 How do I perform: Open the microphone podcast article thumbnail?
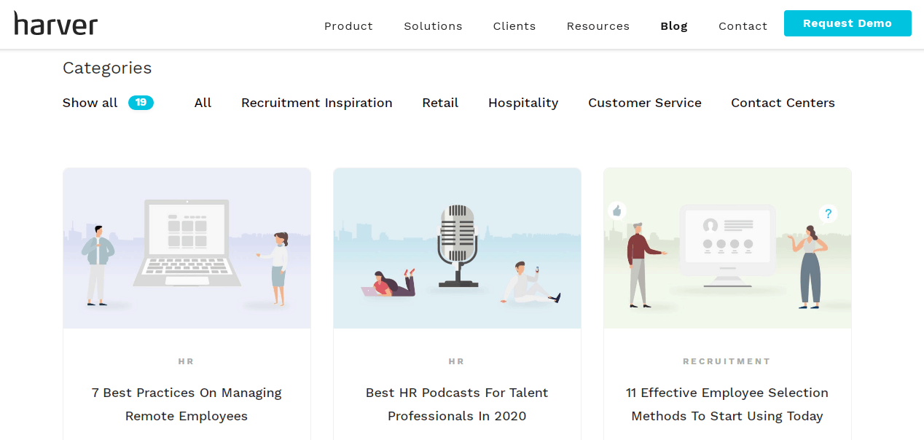(x=457, y=248)
